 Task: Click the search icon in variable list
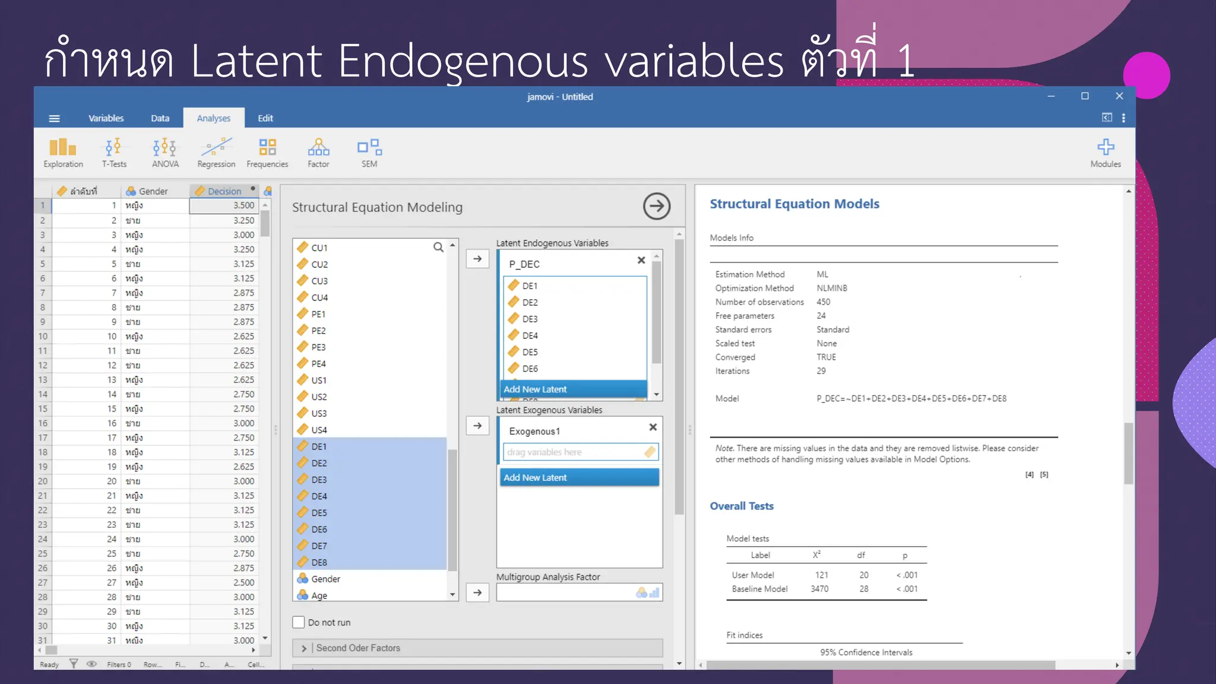(x=438, y=248)
